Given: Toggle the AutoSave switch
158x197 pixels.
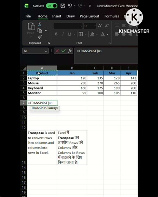Looking at the screenshot, I should (52, 6).
